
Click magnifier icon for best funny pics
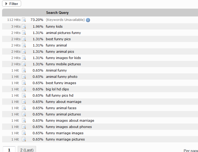point(24,39)
